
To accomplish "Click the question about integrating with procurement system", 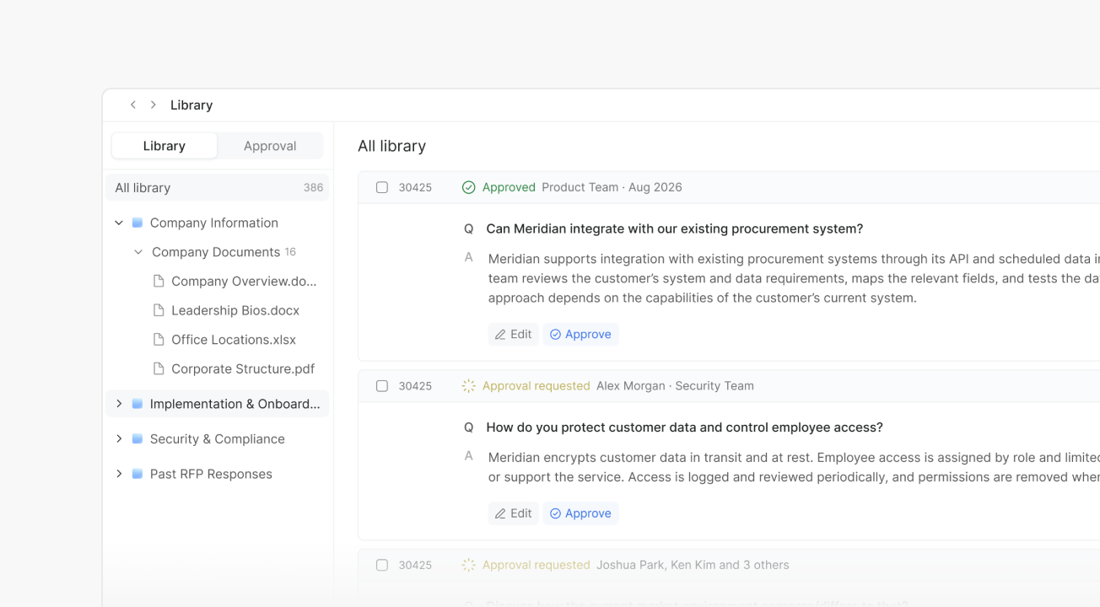I will [x=675, y=228].
